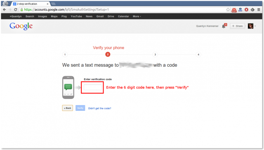264x150 pixels.
Task: Open YouTube from the top navigation bar
Action: 76,16
